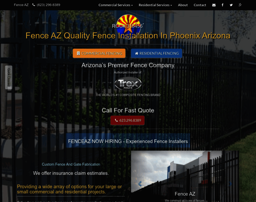
Task: Click the Custom Fence And Gate Fabrication link
Action: pyautogui.click(x=71, y=164)
